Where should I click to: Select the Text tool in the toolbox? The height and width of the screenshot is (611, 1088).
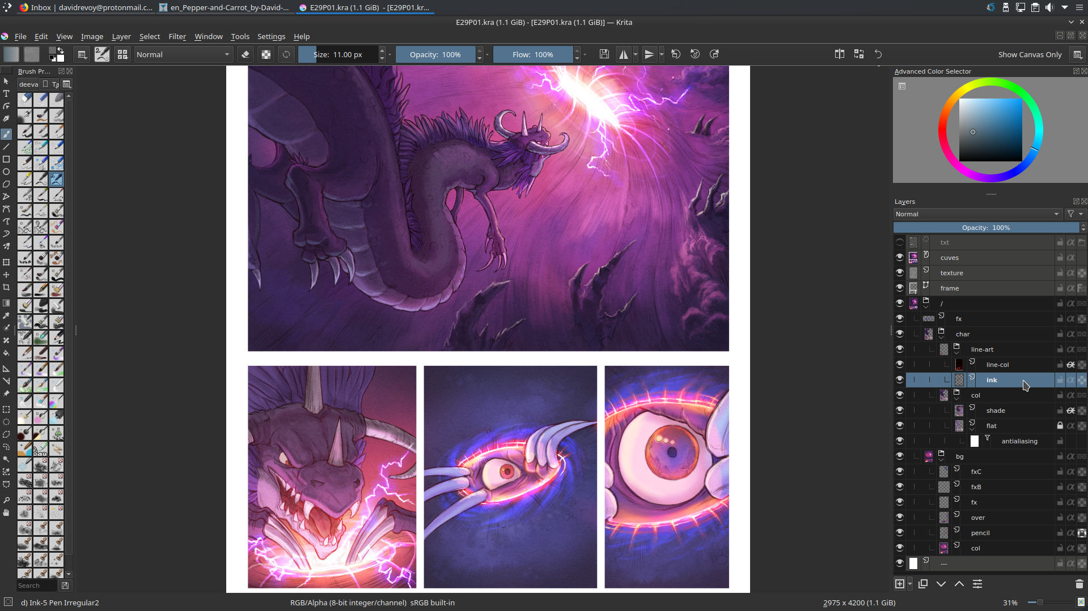click(x=6, y=93)
